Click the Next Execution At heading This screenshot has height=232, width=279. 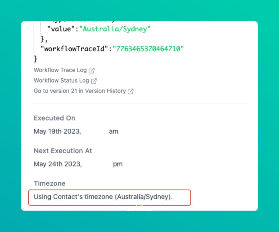click(63, 151)
